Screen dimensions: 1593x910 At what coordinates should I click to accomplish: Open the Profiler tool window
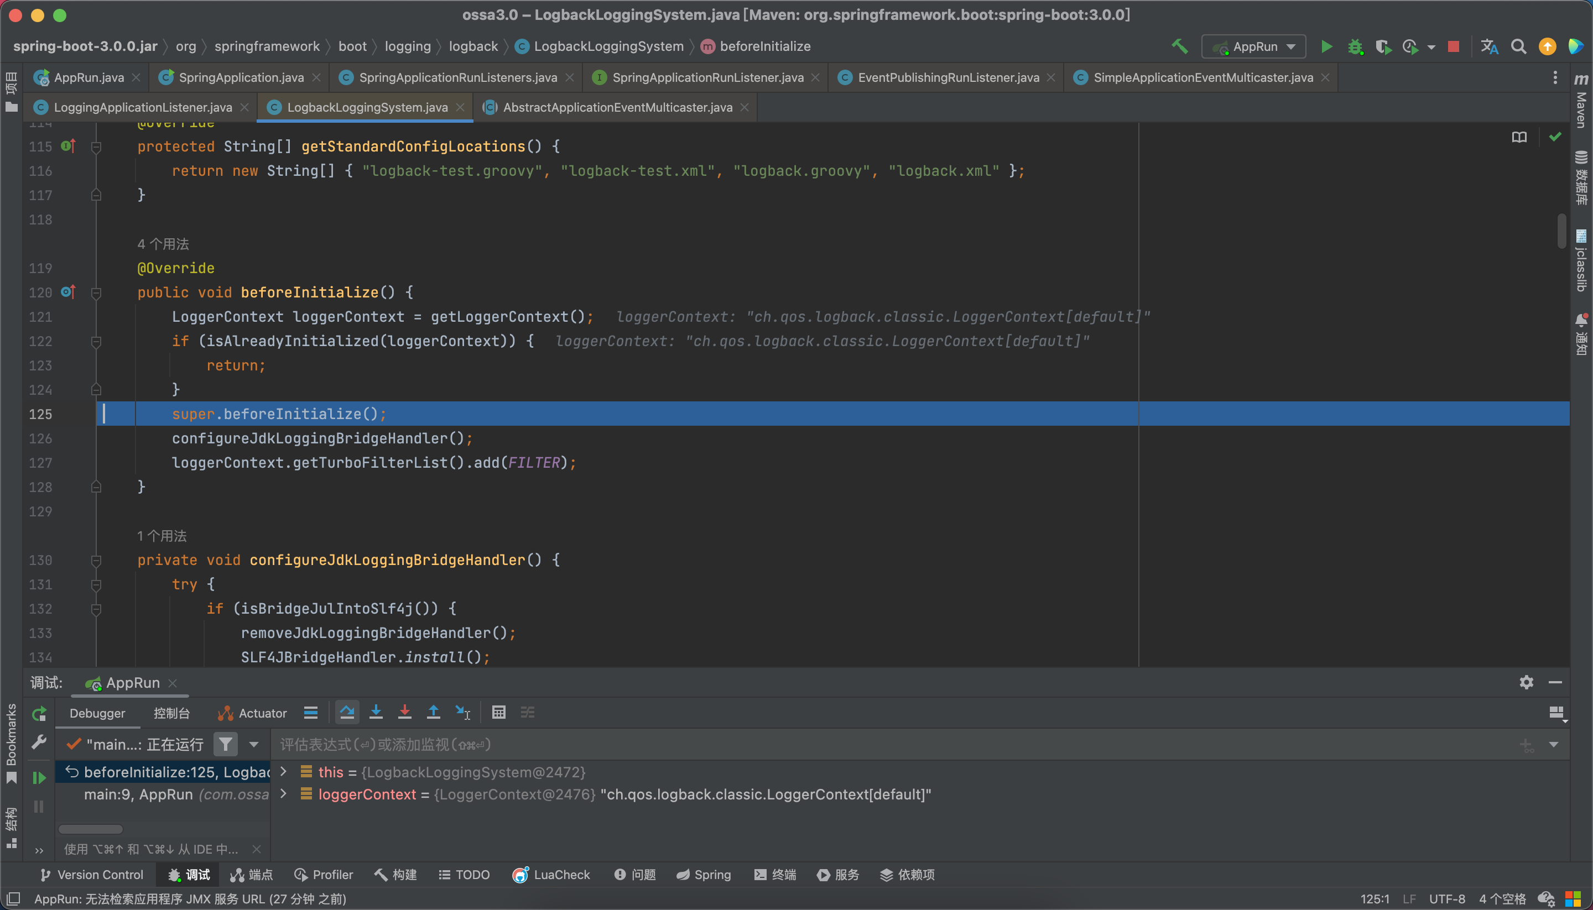pos(323,875)
